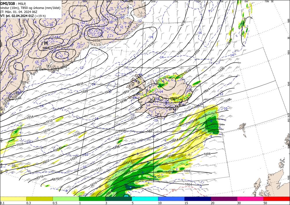Click the blue 10 mm legend swatch

171,199
